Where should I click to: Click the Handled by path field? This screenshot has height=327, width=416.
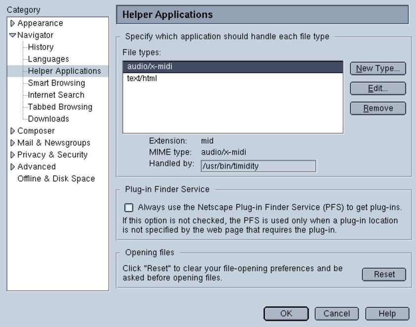[x=258, y=166]
